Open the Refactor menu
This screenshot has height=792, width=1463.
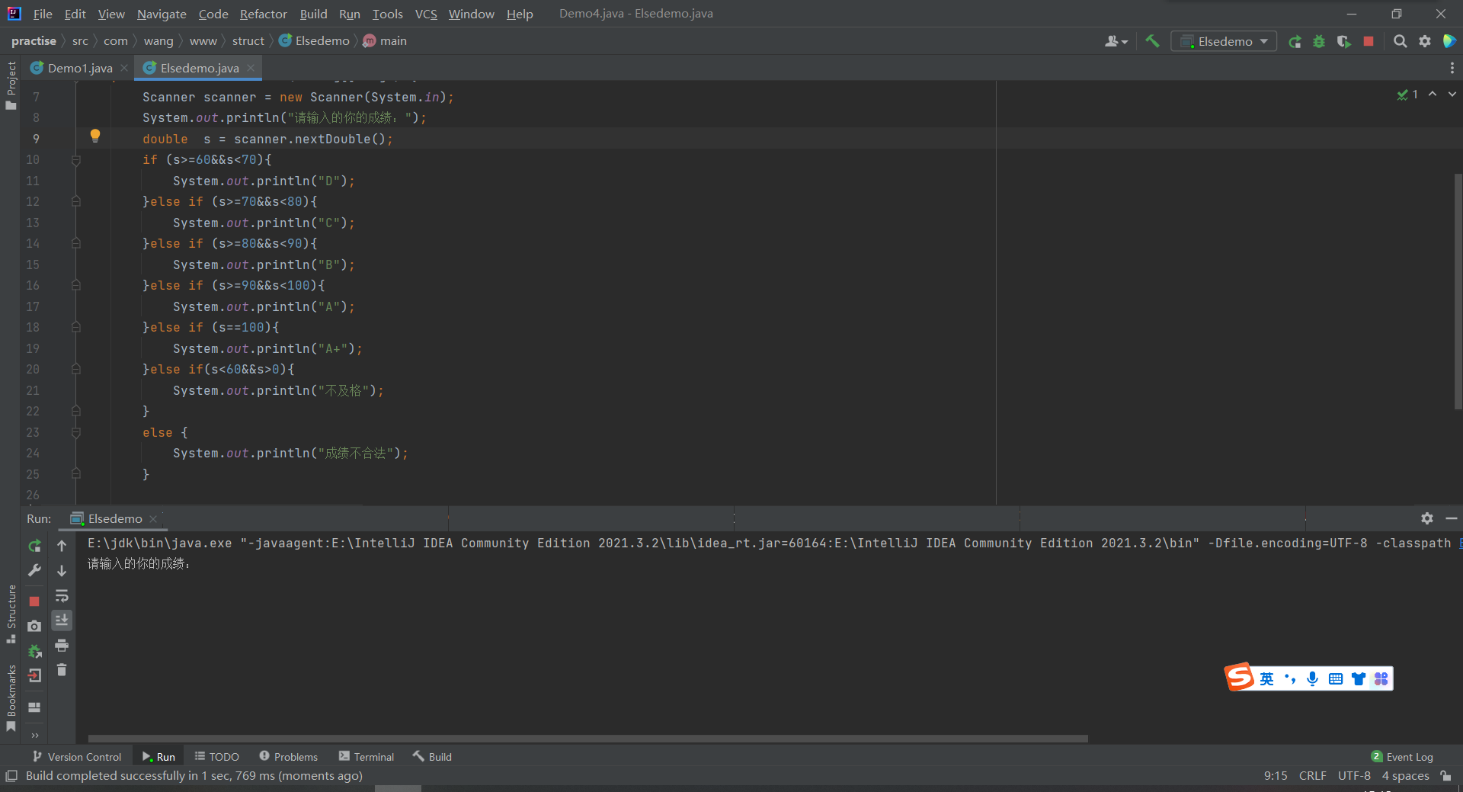click(263, 14)
